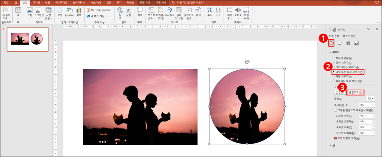Select 그라데이션 채우기 (Gradient fill) radio button
The height and width of the screenshot is (157, 382).
point(333,67)
